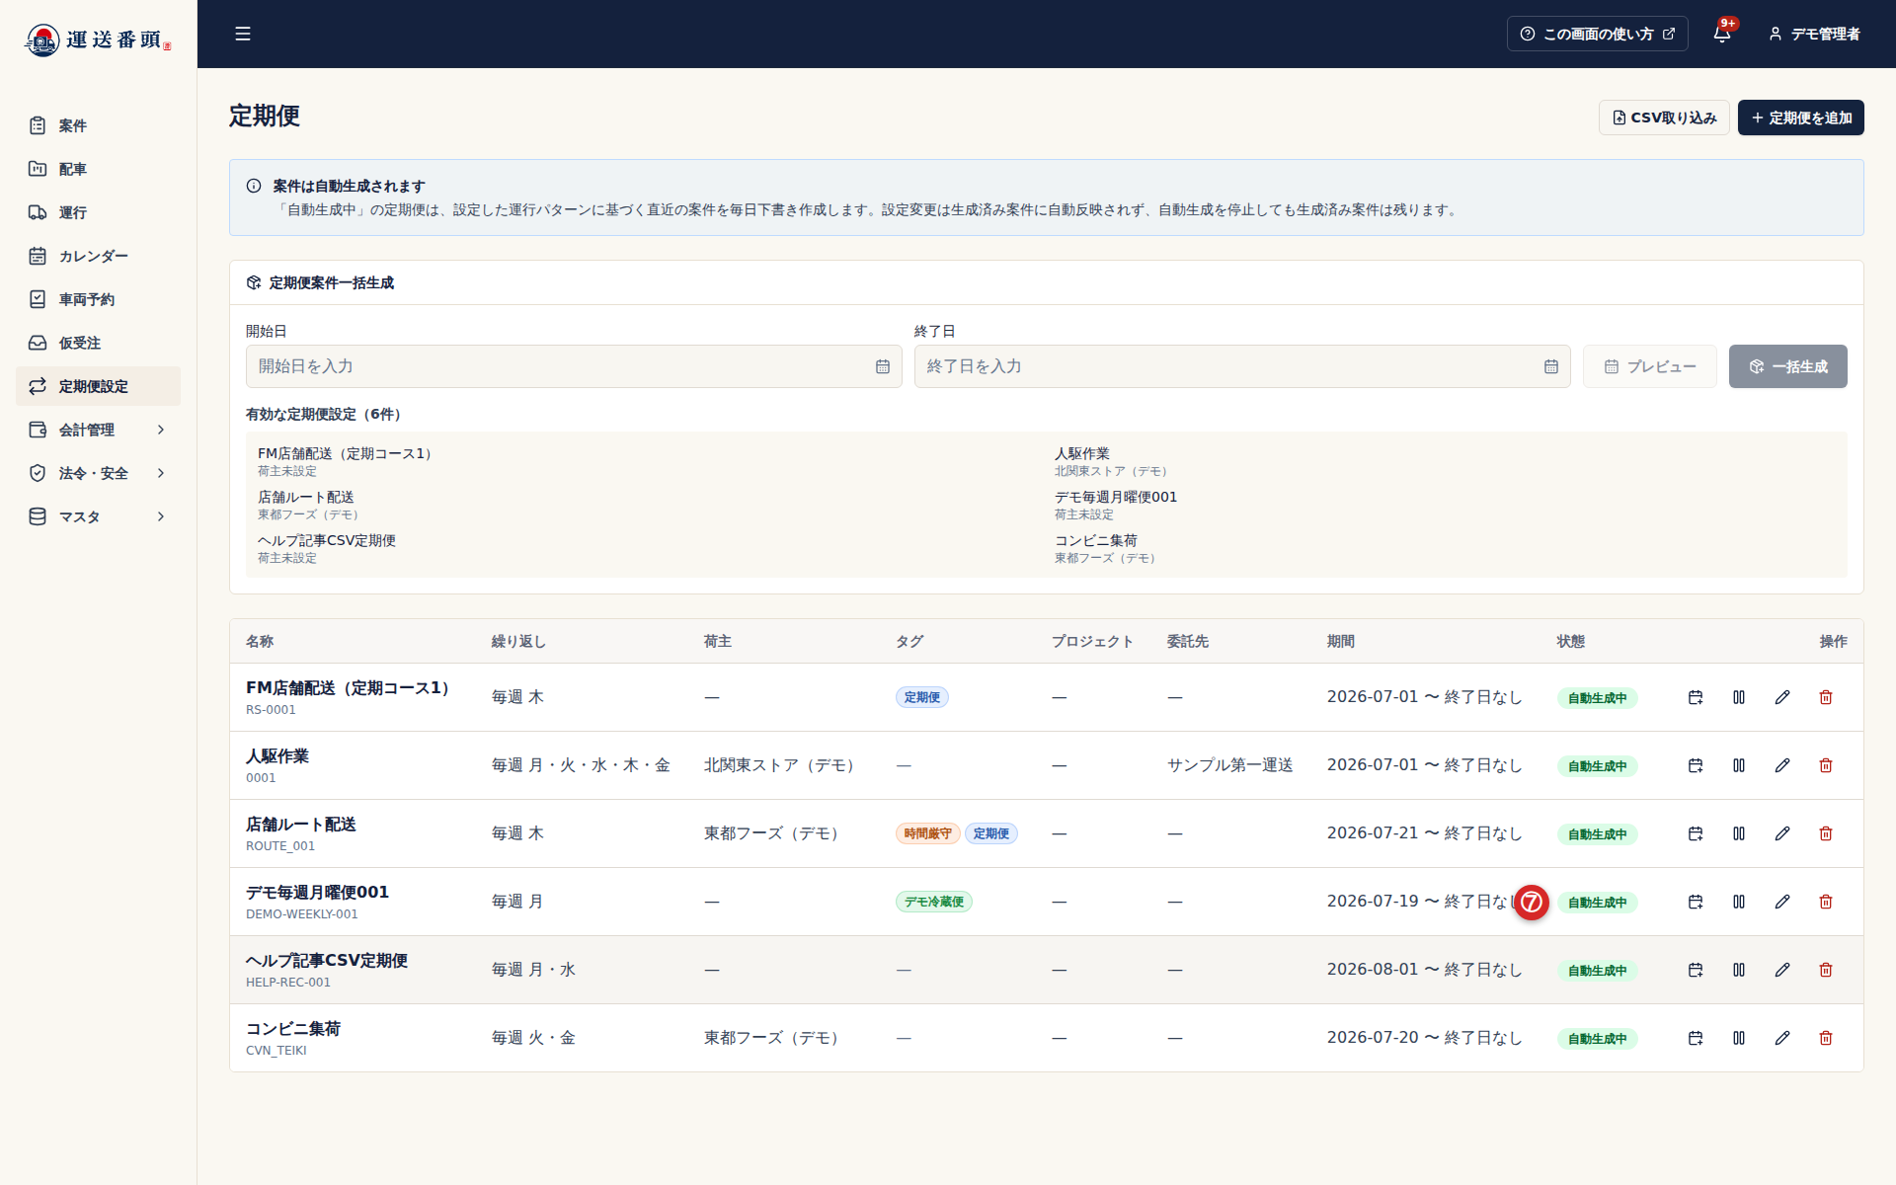
Task: Click the 期間 column header
Action: [1341, 641]
